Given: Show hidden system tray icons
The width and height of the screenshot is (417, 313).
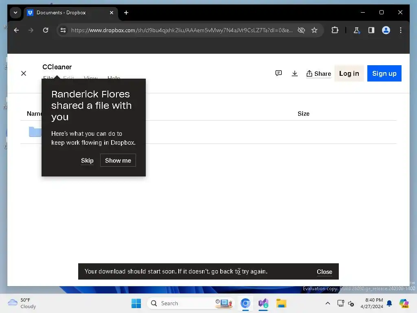Looking at the screenshot, I should pos(328,303).
